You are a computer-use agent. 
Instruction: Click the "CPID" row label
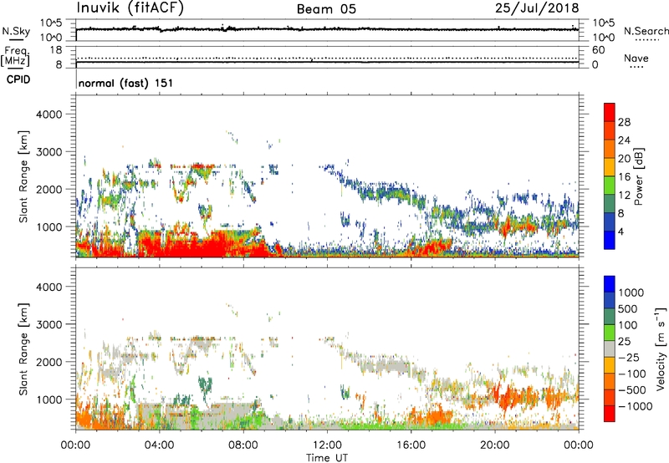[x=18, y=79]
